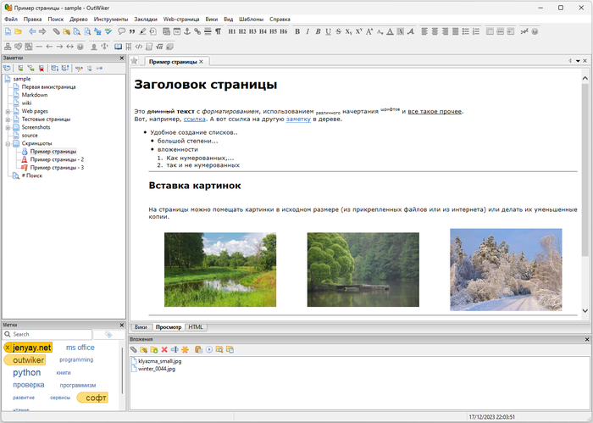Toggle the софт tag

[95, 397]
